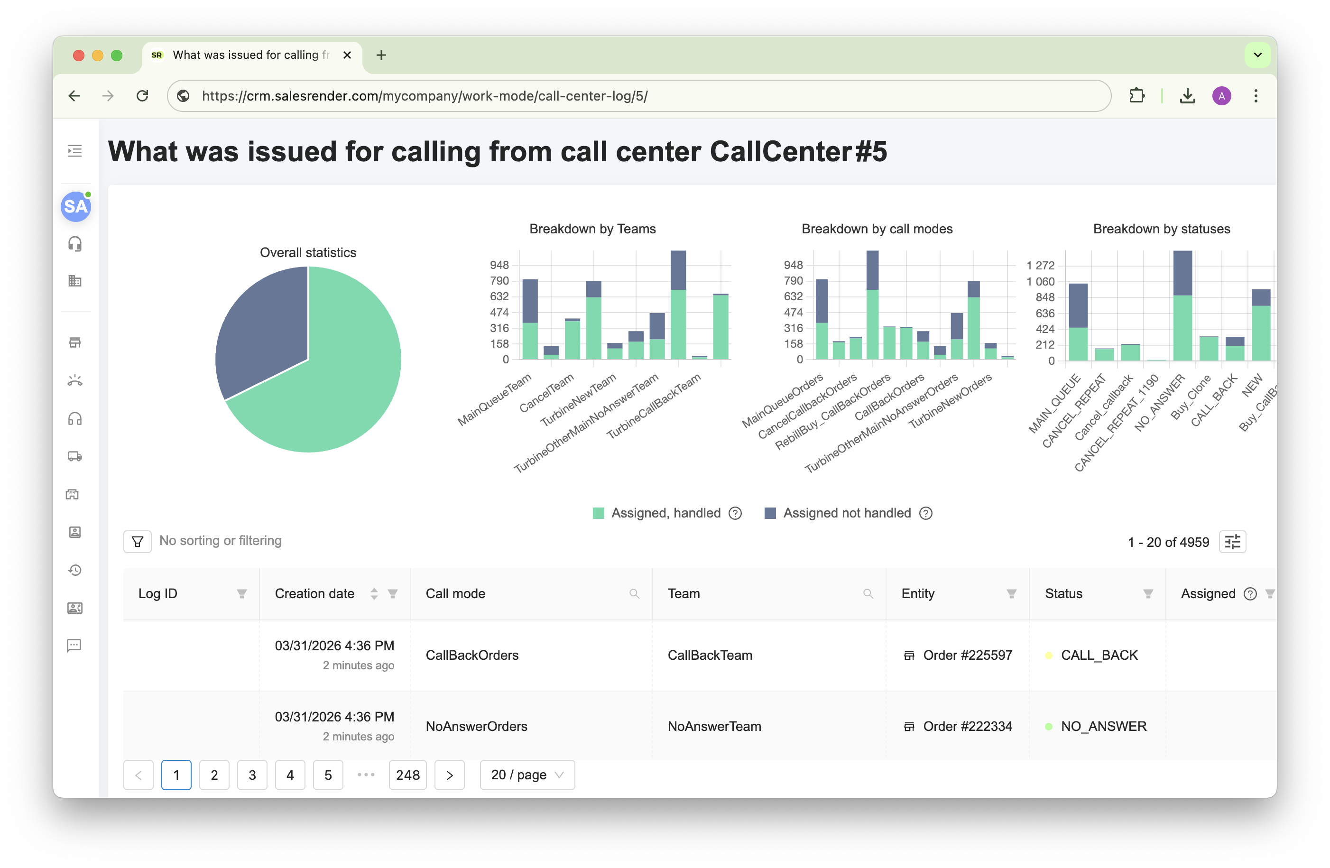This screenshot has height=868, width=1330.
Task: Click the funnel filter button above the table
Action: tap(138, 542)
